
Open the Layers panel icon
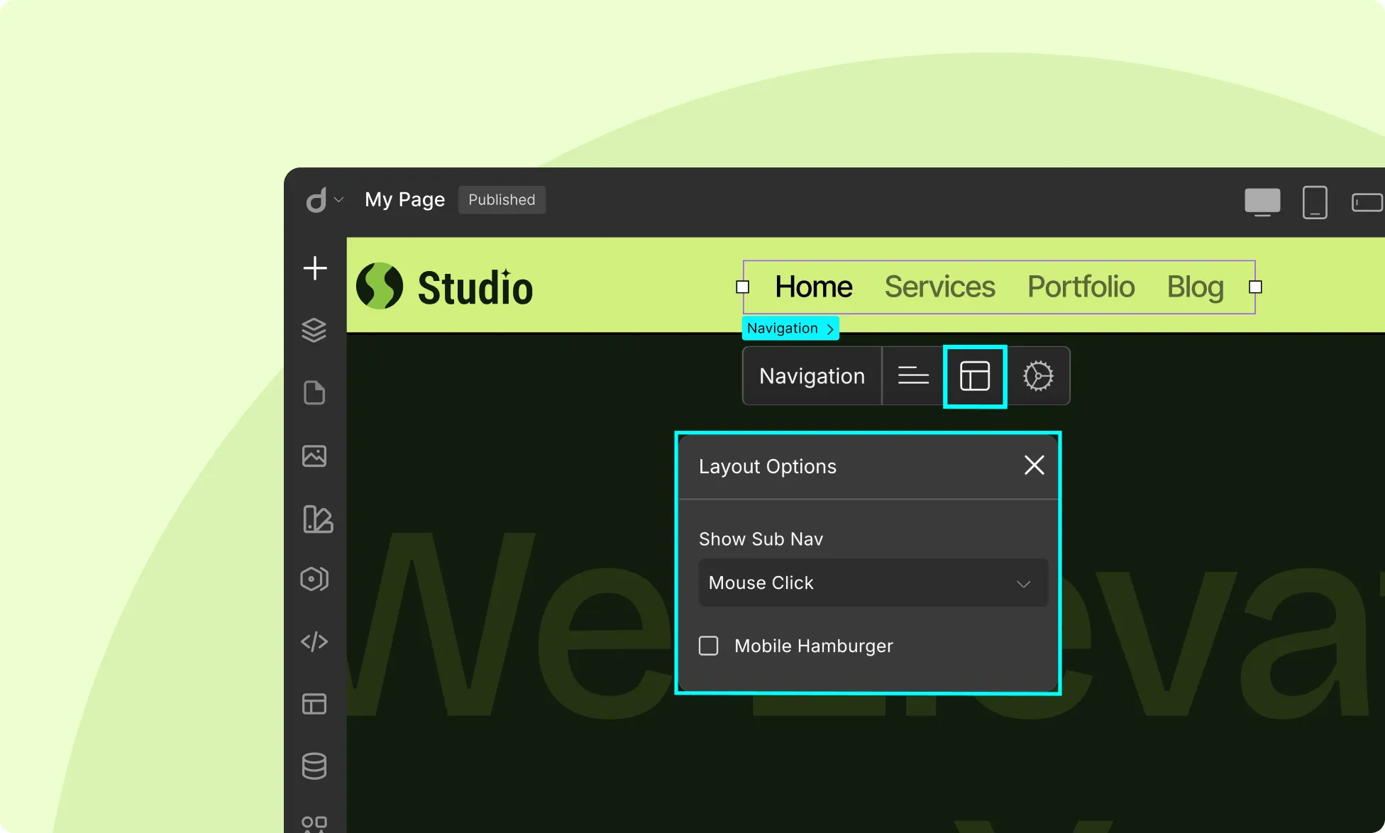pos(314,330)
